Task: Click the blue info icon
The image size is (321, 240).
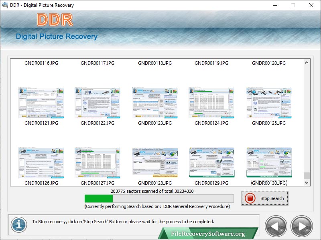Action: click(x=18, y=224)
